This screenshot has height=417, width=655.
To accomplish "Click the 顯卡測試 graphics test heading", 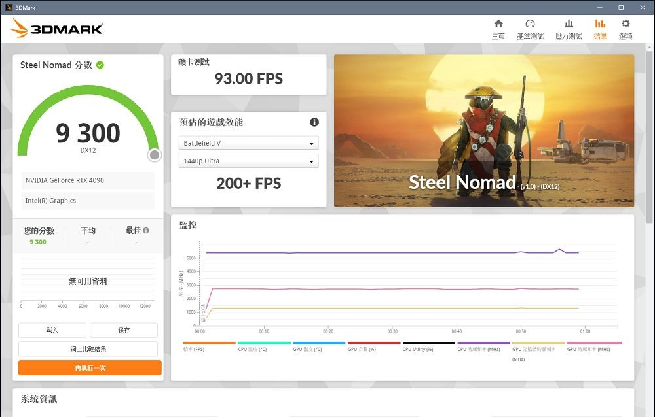I will 194,62.
